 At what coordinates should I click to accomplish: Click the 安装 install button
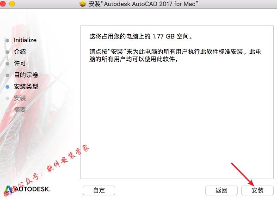click(257, 190)
